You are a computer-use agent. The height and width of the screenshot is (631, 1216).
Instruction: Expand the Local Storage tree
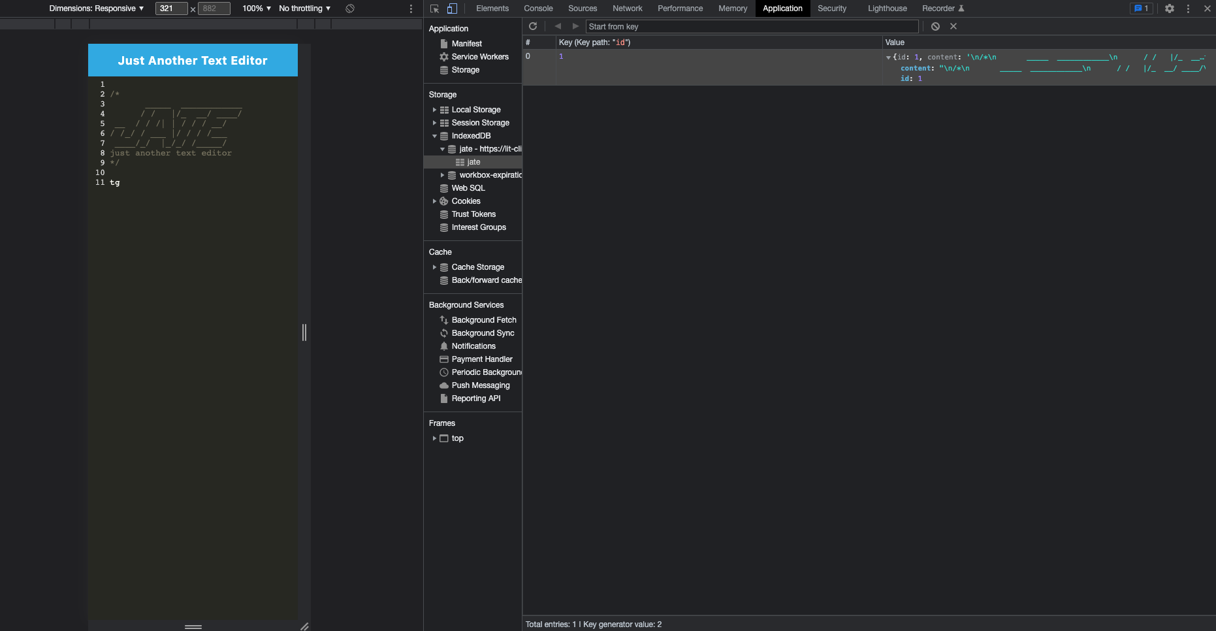click(434, 110)
